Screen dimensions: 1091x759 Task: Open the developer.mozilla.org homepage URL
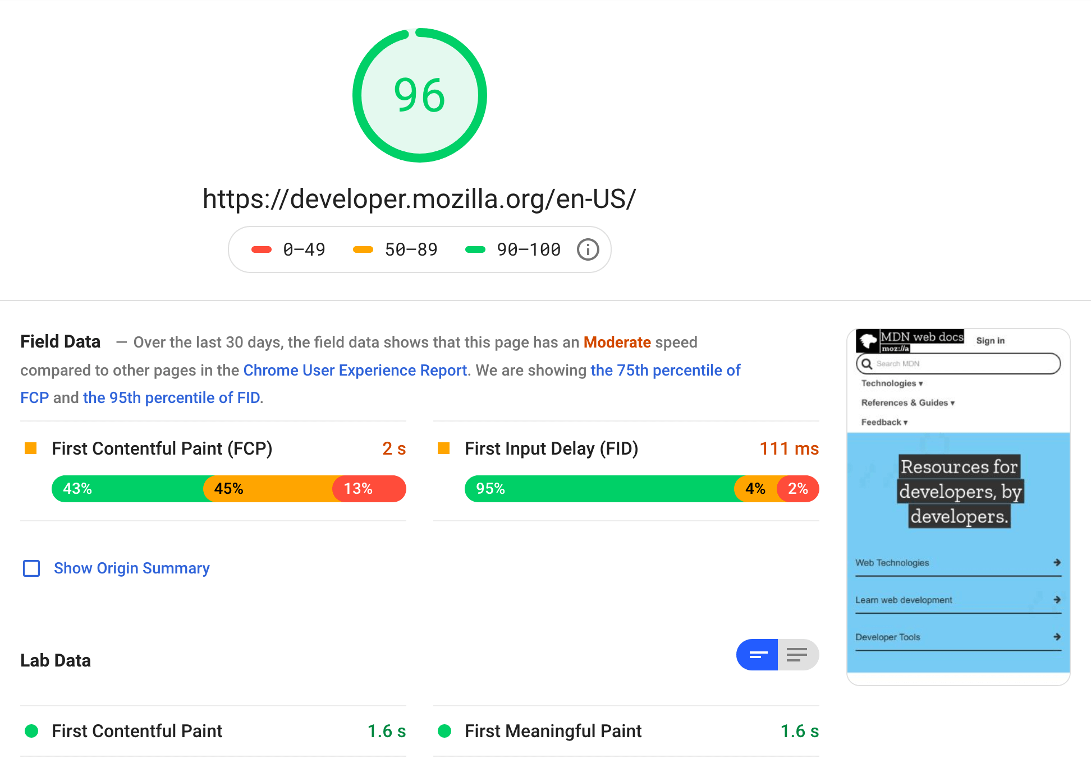coord(420,198)
